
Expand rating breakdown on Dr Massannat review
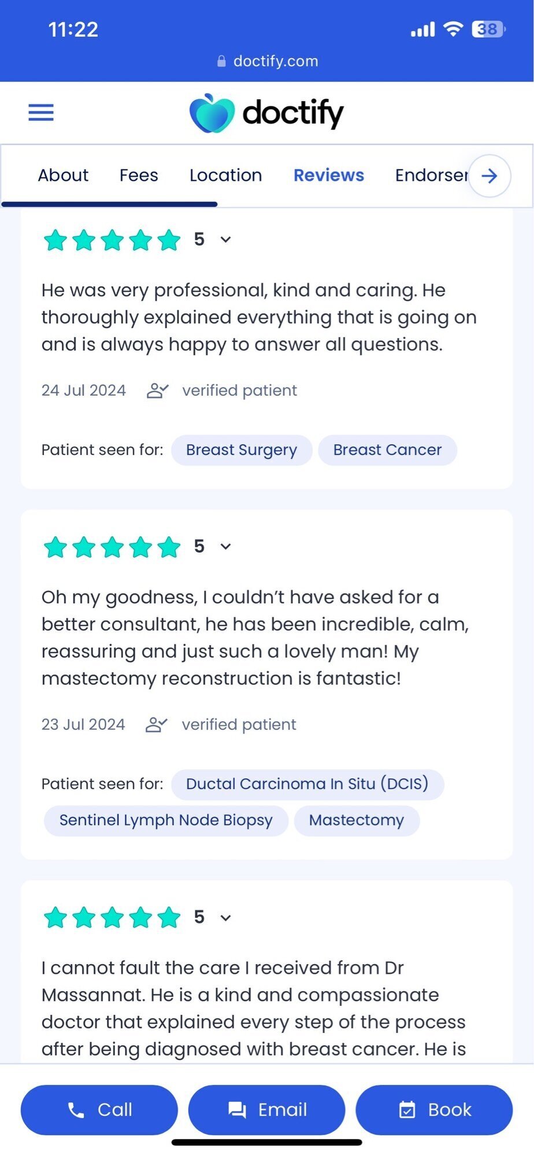[226, 917]
